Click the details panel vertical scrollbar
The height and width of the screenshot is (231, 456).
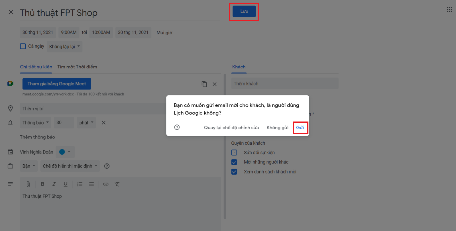pyautogui.click(x=225, y=146)
